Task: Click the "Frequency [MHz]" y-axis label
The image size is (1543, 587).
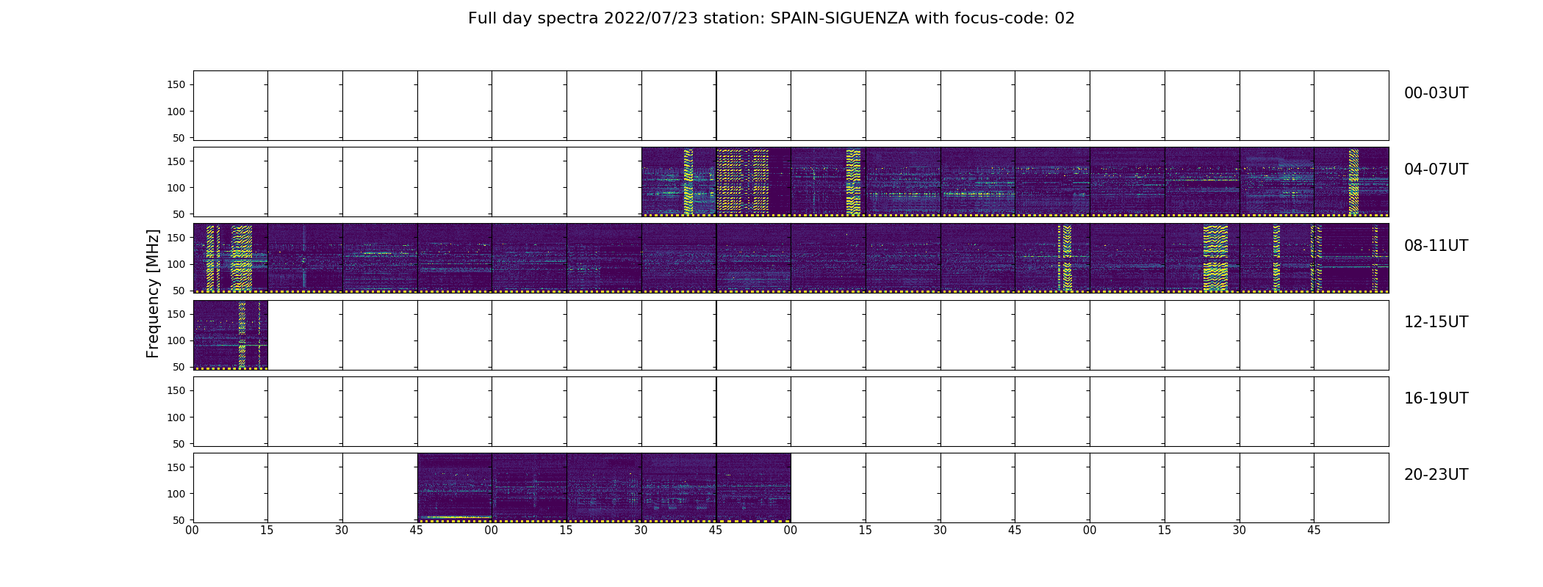Action: point(153,293)
